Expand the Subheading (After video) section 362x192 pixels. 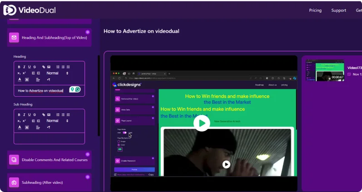click(x=49, y=182)
